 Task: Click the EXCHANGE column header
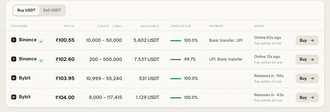20,26
